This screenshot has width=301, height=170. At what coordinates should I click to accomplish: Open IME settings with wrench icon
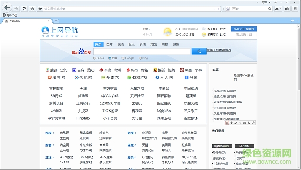pyautogui.click(x=253, y=123)
